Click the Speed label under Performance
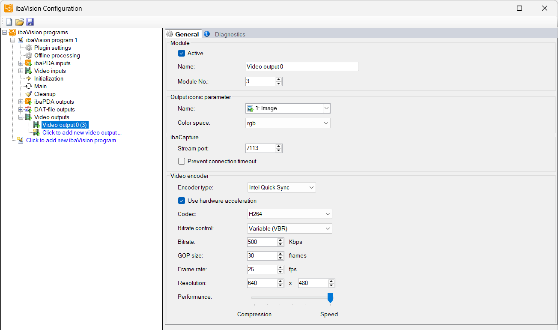Viewport: 558px width, 330px height. pyautogui.click(x=329, y=314)
